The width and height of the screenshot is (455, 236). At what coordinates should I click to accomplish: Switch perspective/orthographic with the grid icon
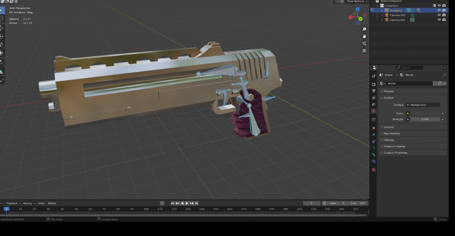[364, 51]
